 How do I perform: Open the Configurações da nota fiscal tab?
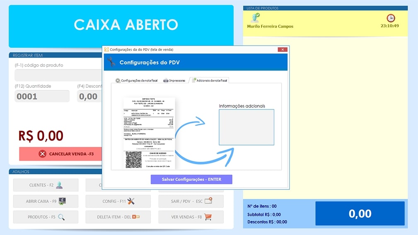pyautogui.click(x=136, y=80)
